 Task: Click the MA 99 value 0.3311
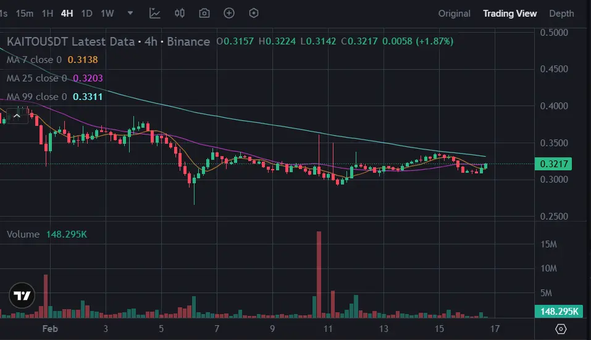pyautogui.click(x=88, y=97)
